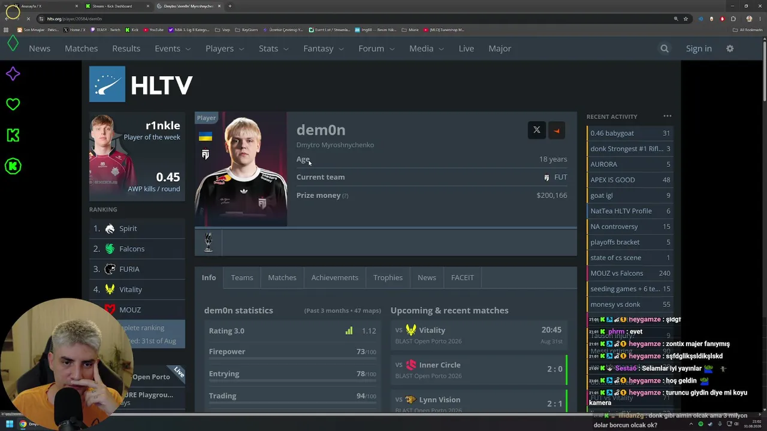Viewport: 767px width, 431px height.
Task: Open 'MOUZ vs Falcons' activity thread
Action: (630, 273)
